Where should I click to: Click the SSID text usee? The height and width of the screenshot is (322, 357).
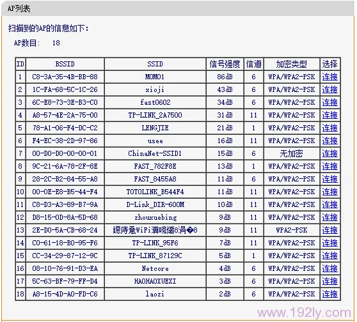point(155,141)
